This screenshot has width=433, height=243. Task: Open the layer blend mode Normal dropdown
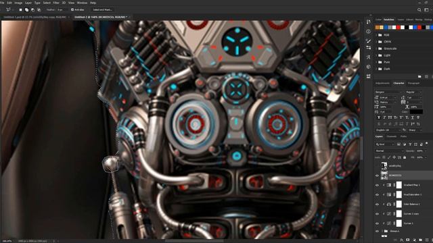point(390,151)
